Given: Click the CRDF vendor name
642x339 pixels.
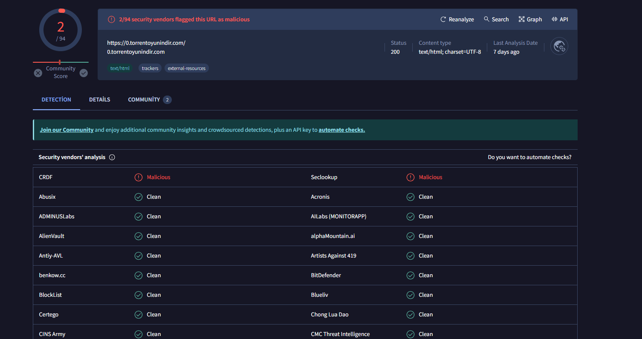Looking at the screenshot, I should pos(46,177).
